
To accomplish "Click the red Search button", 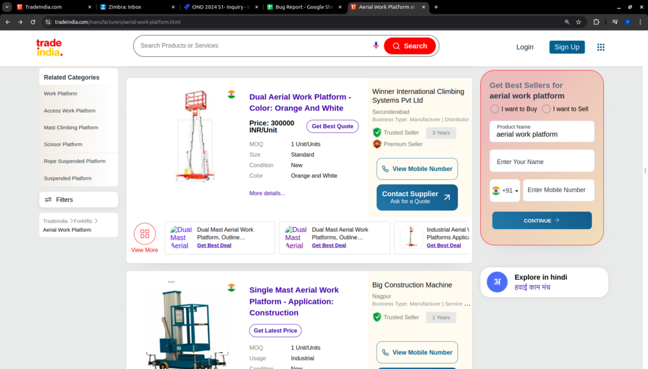I will pyautogui.click(x=410, y=46).
